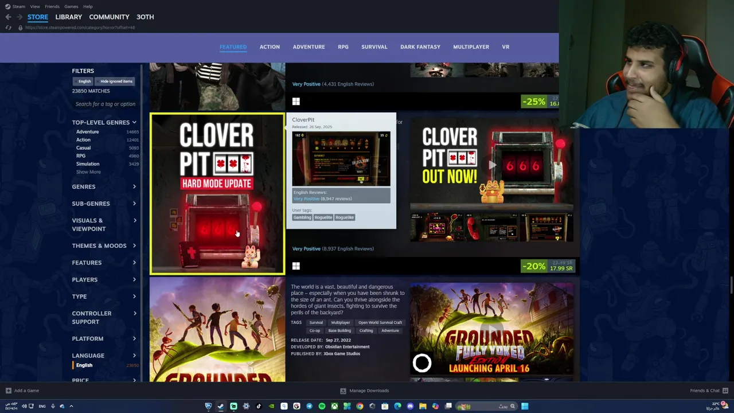Expand the Platform filter section

tap(104, 338)
